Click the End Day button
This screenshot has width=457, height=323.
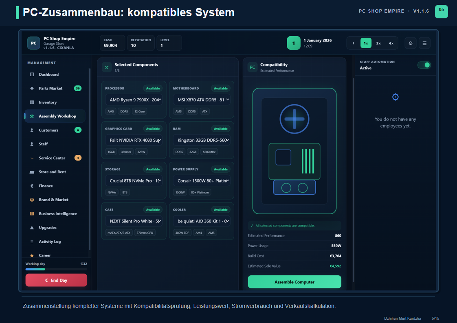click(56, 280)
